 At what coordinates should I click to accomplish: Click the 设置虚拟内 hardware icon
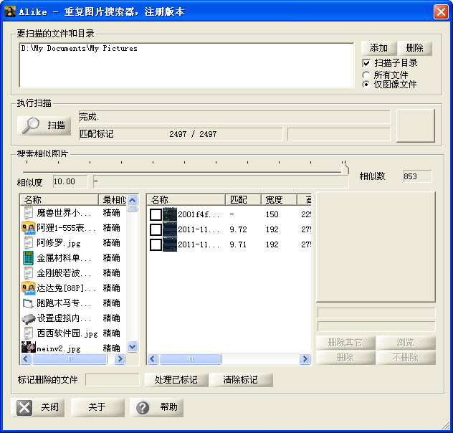coord(29,318)
